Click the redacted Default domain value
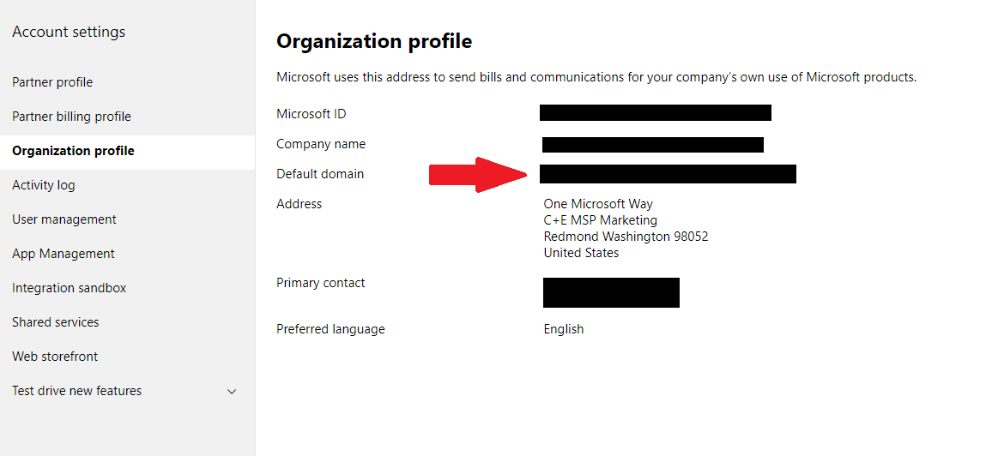Screen dimensions: 986x456 pos(668,174)
